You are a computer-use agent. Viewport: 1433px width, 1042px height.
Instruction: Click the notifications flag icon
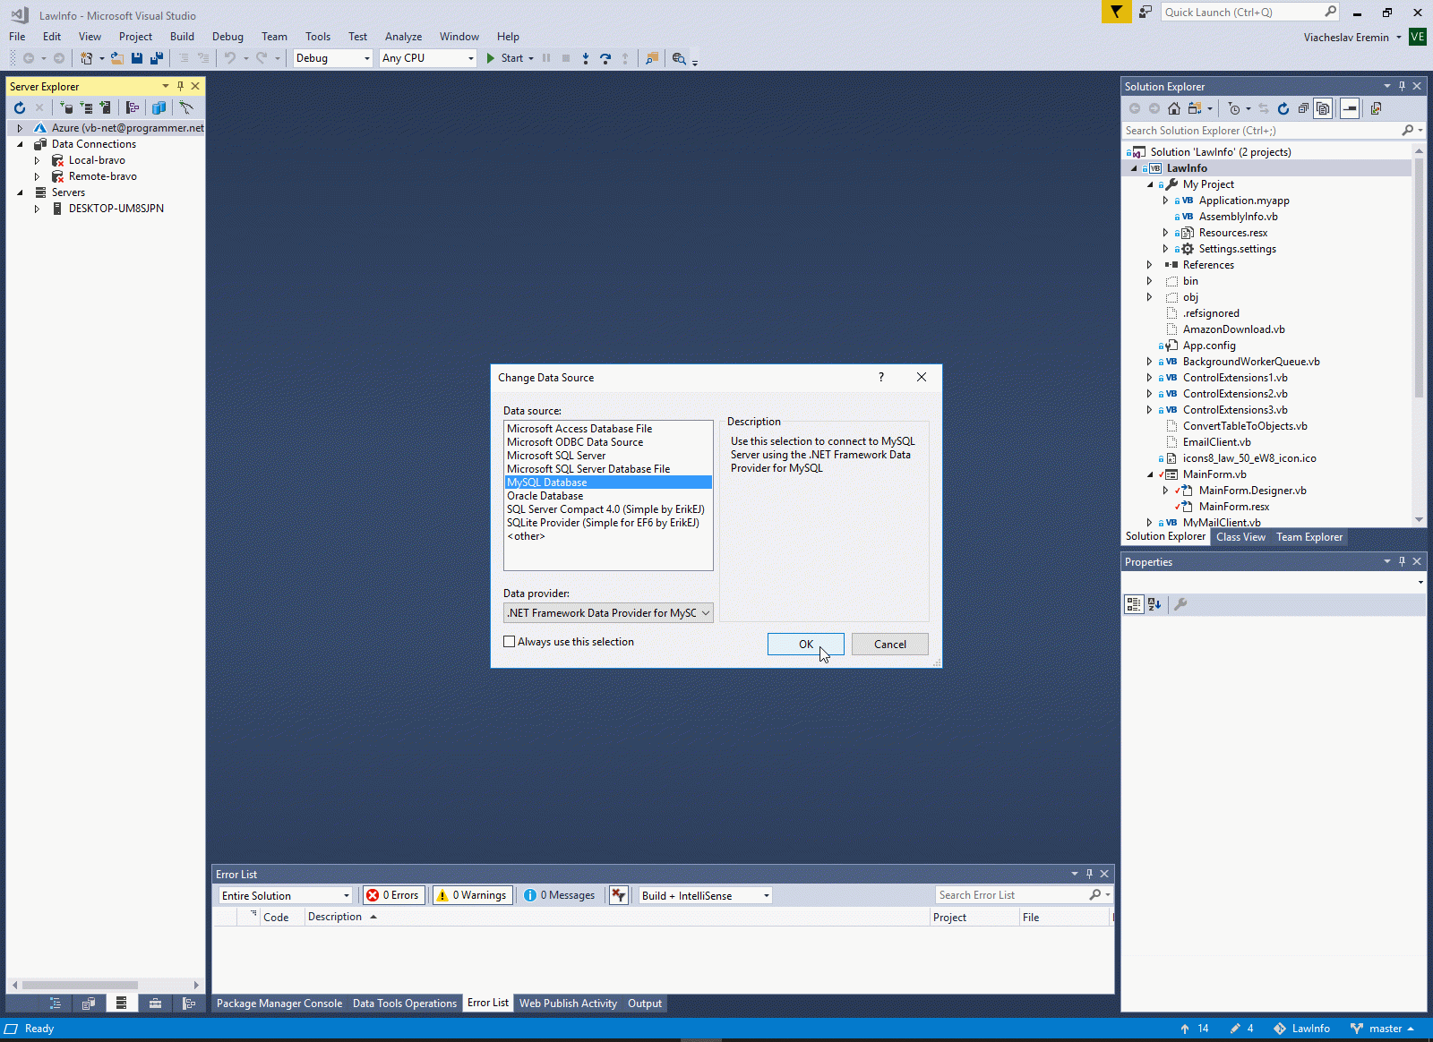(1116, 12)
